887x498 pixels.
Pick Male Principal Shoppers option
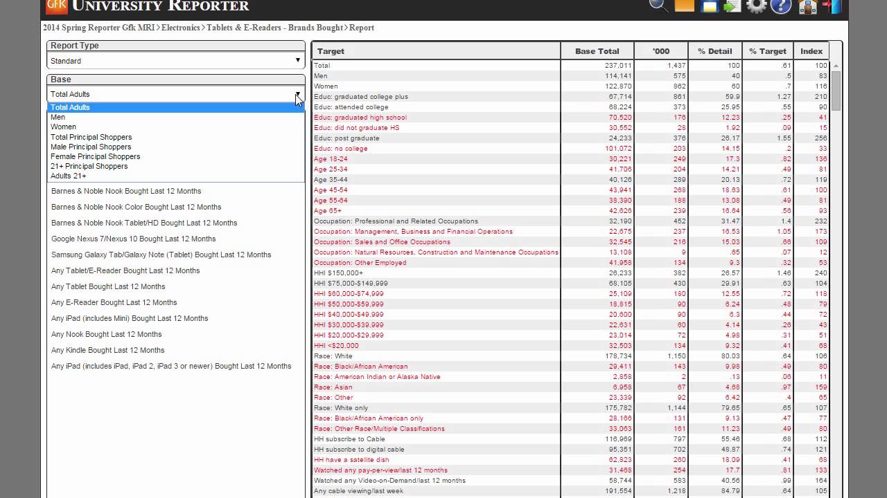(x=175, y=147)
